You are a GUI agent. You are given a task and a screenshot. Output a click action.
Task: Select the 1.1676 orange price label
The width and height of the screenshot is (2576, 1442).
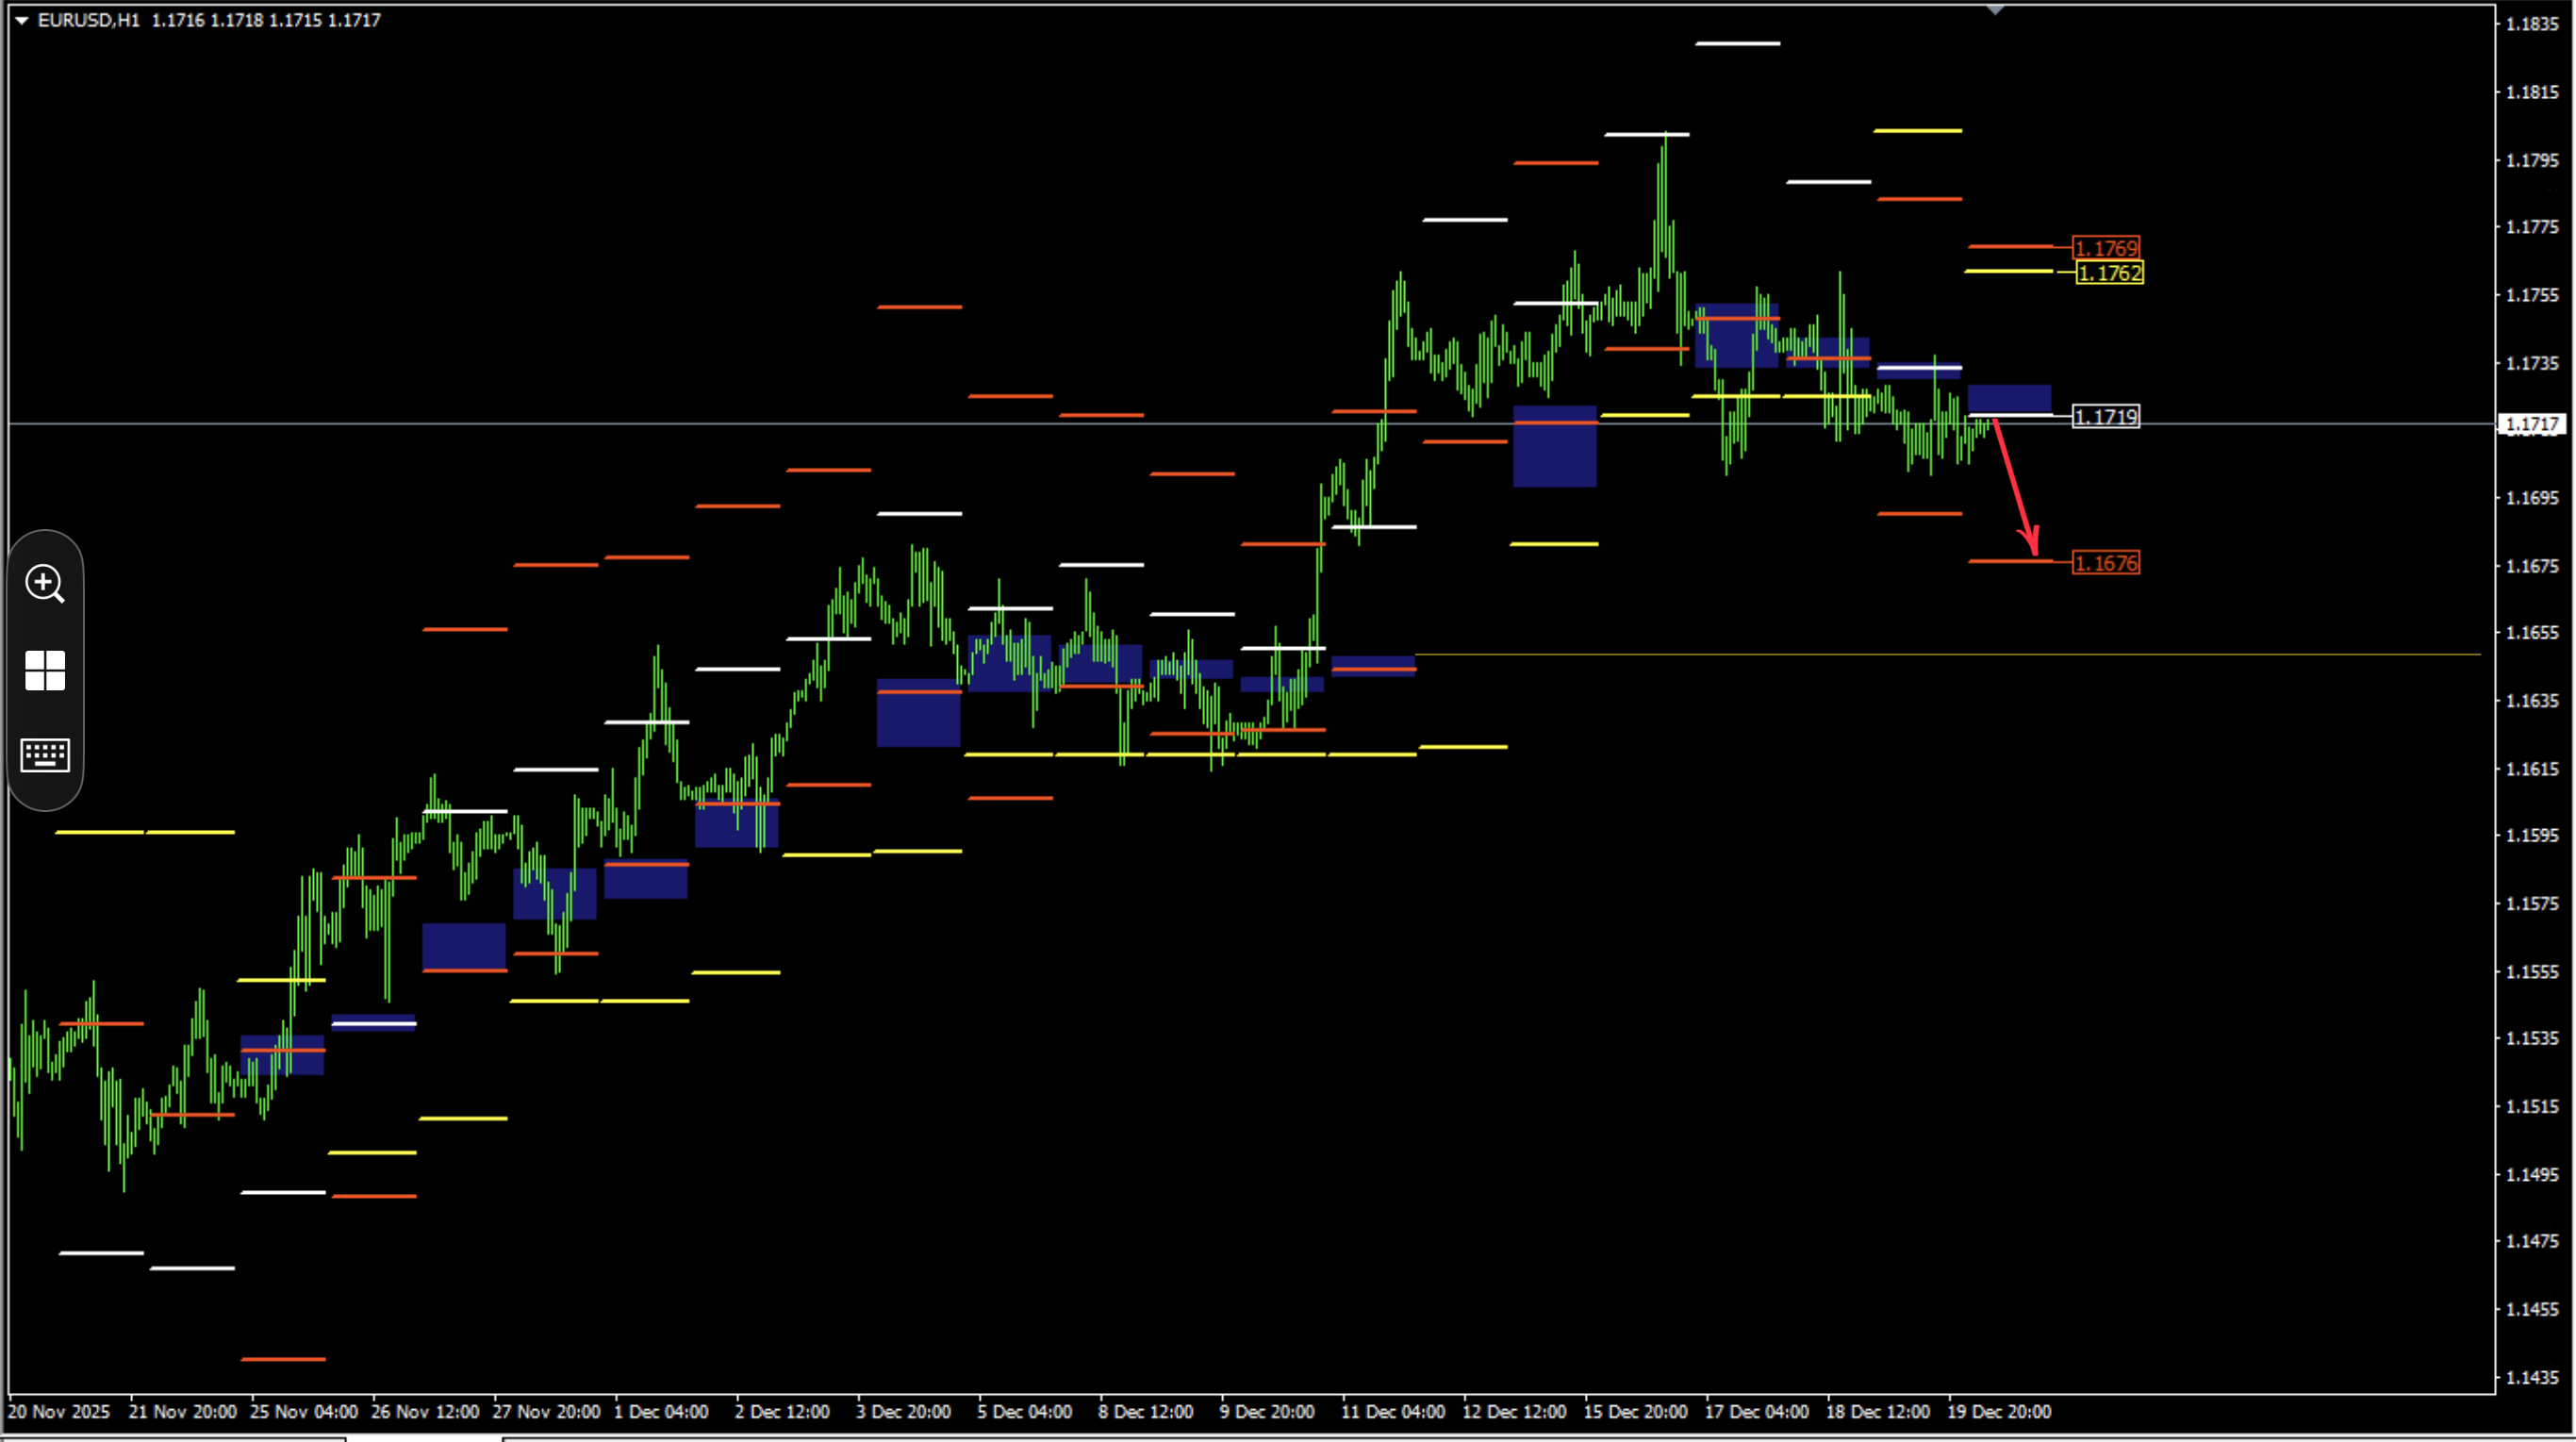2106,563
